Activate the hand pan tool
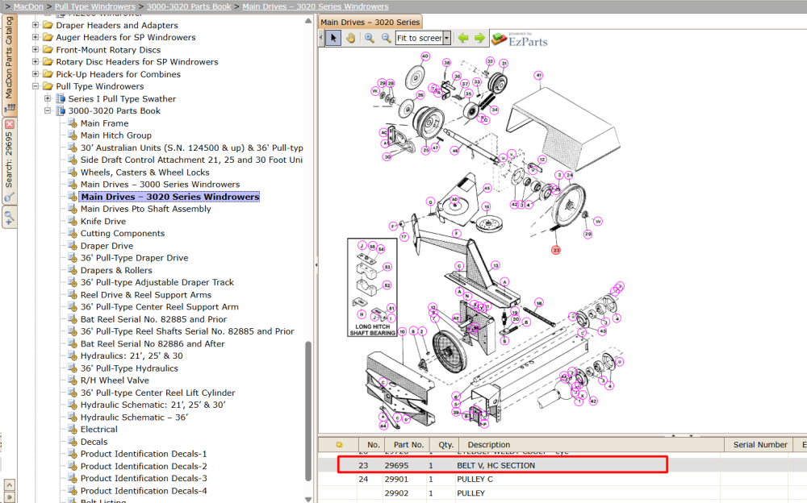Viewport: 807px width, 503px height. [x=350, y=38]
